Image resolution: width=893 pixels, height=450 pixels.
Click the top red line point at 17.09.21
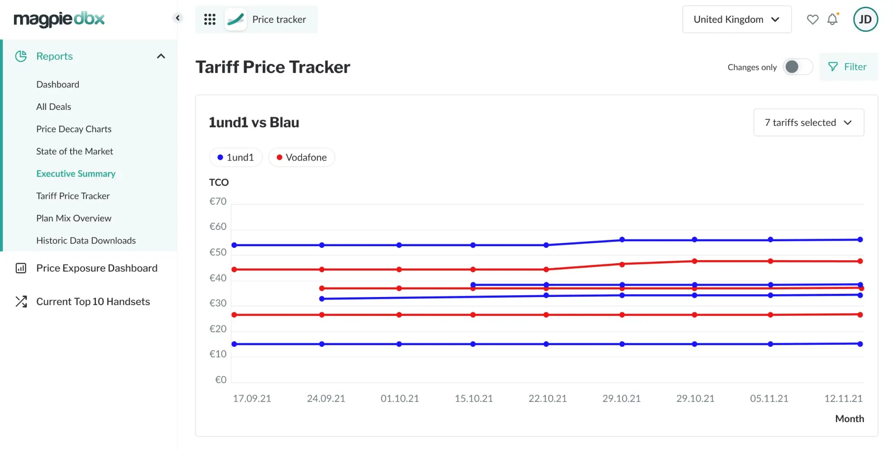(234, 270)
